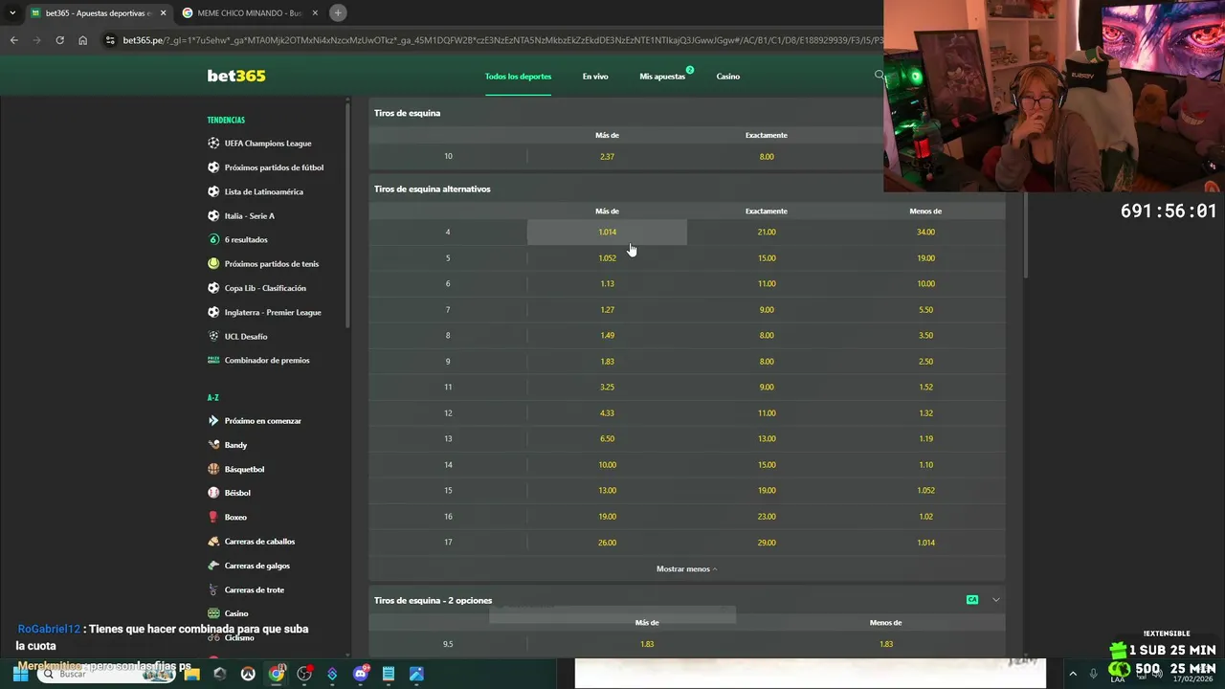The image size is (1225, 689).
Task: Select Menos de 4 corners odds 34.00
Action: click(925, 232)
